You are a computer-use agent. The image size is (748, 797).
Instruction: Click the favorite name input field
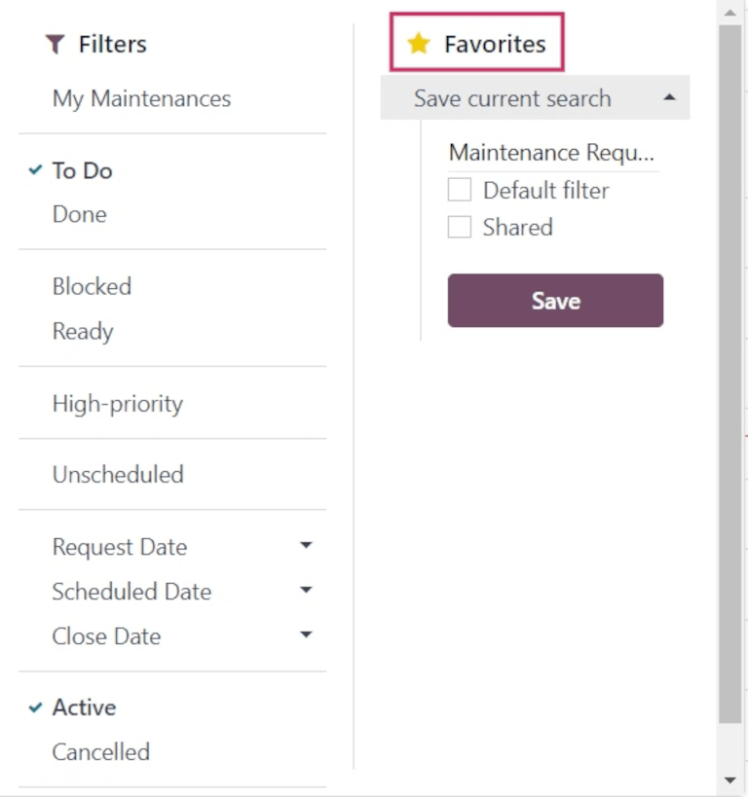pyautogui.click(x=551, y=153)
